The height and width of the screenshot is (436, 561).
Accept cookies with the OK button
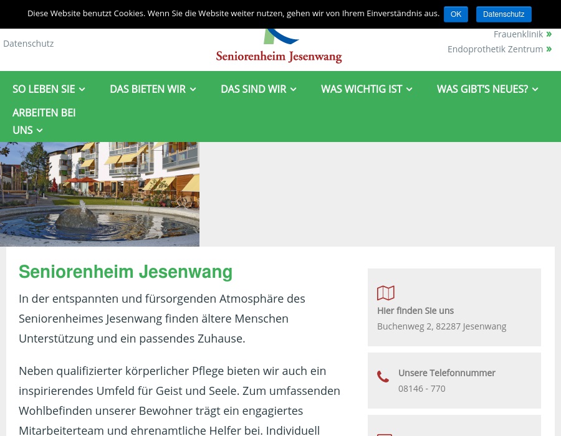click(x=456, y=14)
